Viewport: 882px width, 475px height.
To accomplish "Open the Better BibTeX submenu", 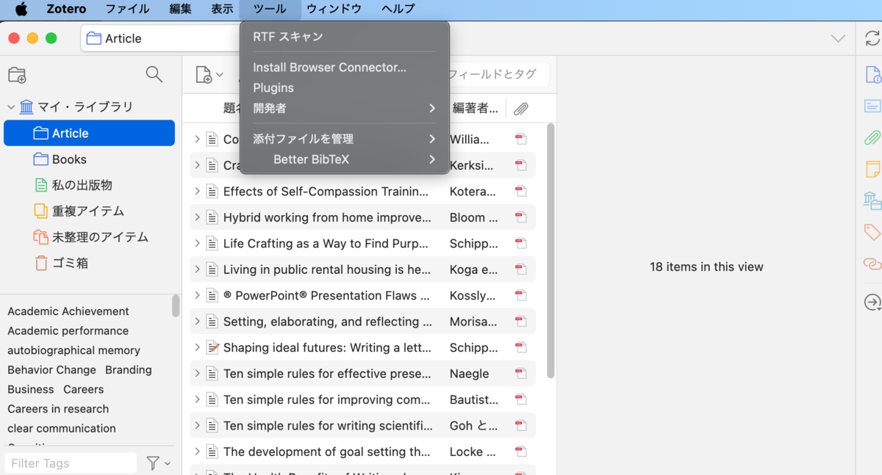I will tap(345, 159).
